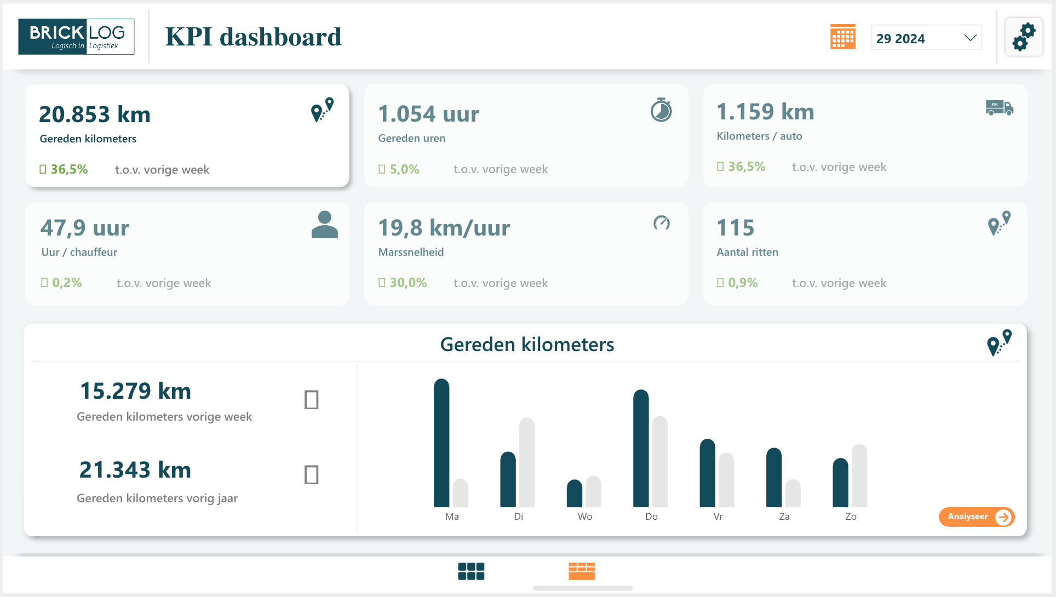The width and height of the screenshot is (1056, 597).
Task: Click route pin icon in Gereden kilometers chart header
Action: click(x=999, y=343)
